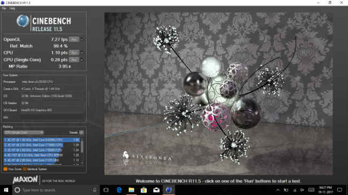Screen dimensions: 348x195
Task: Toggle the CPU (Single Core) checkbox
Action: tap(82, 60)
